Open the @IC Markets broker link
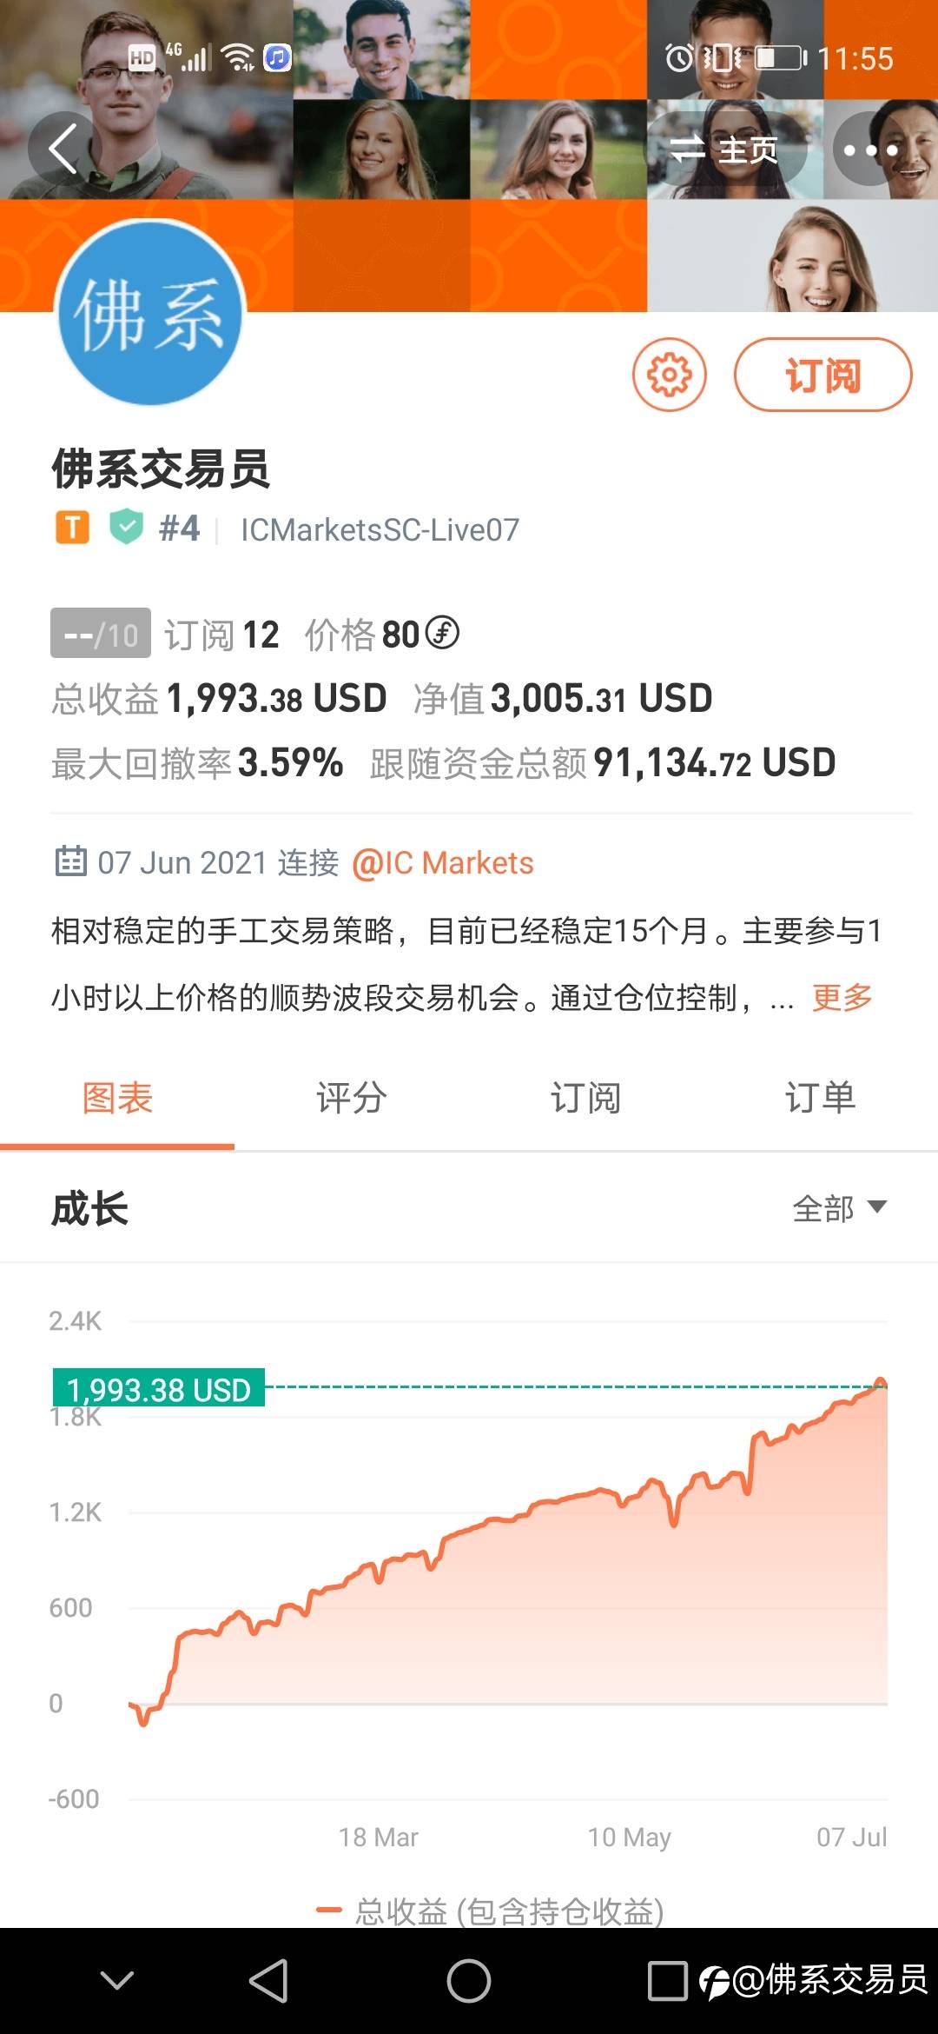 pos(443,863)
